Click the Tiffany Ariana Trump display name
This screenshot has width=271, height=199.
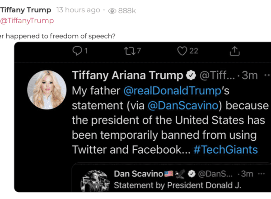click(x=127, y=76)
